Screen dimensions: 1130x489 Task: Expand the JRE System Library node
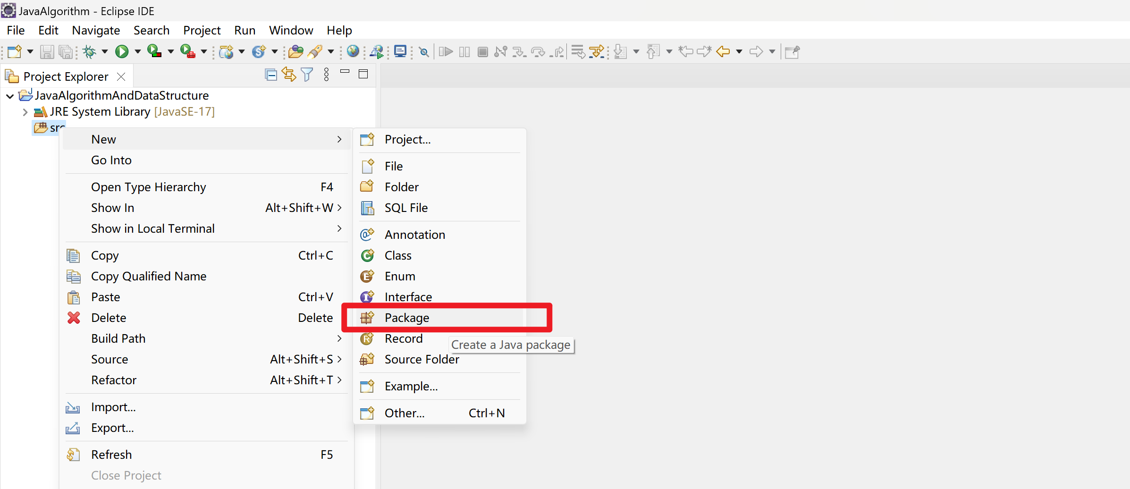25,112
